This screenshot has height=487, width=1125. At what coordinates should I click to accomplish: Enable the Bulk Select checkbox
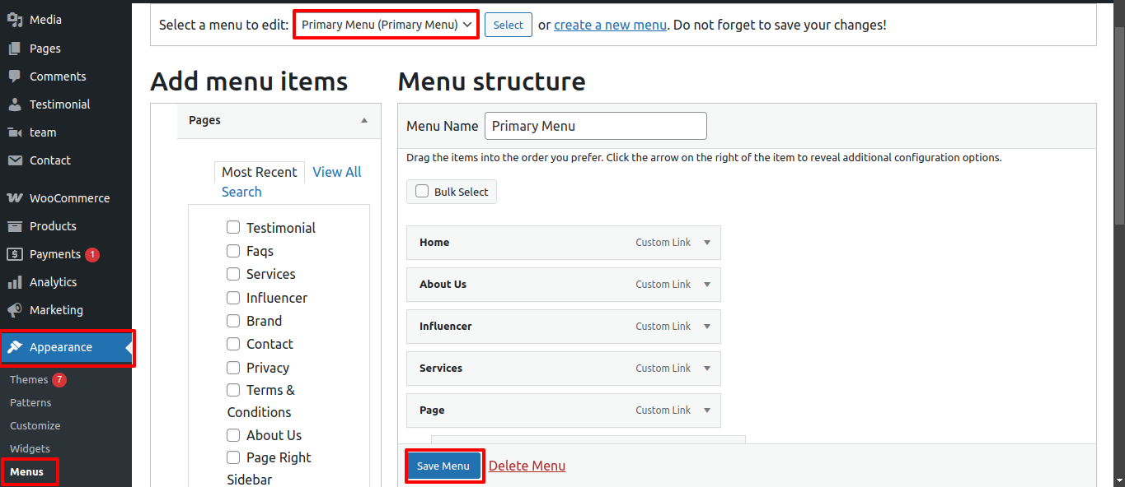(422, 192)
